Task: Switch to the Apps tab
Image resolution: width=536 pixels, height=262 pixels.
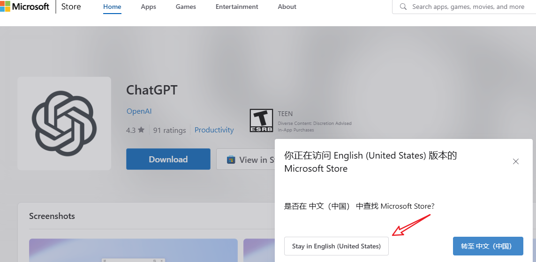Action: click(x=149, y=7)
